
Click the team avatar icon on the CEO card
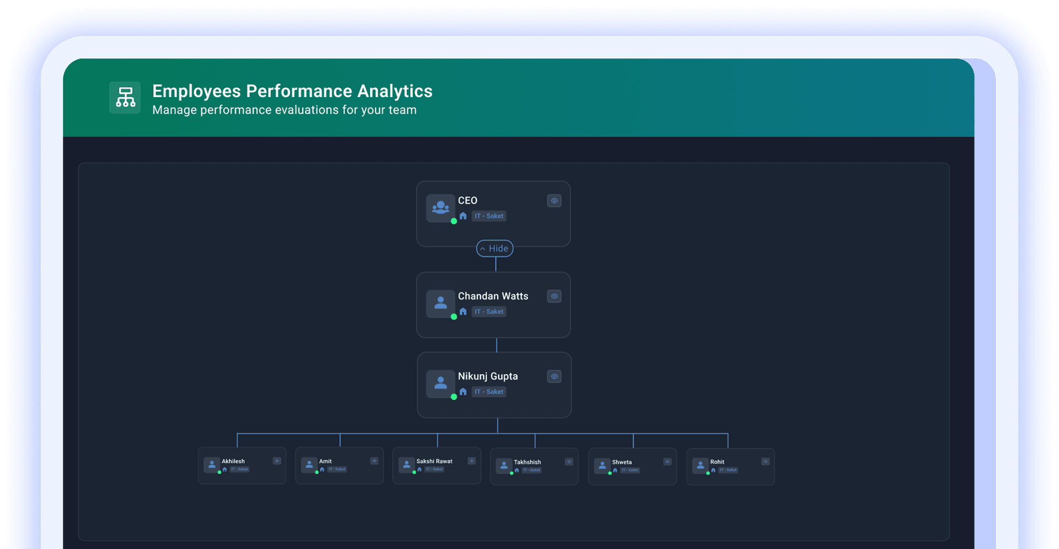click(440, 208)
